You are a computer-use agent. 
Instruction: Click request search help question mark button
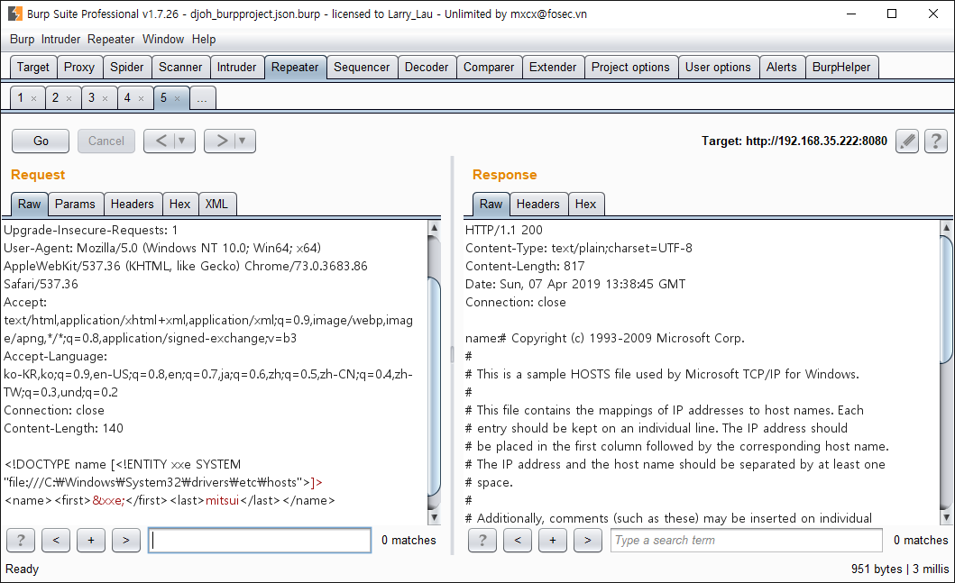pyautogui.click(x=21, y=540)
